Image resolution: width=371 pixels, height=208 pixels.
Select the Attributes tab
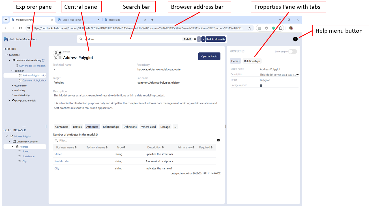92,127
